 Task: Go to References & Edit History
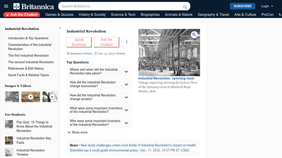click(x=26, y=68)
